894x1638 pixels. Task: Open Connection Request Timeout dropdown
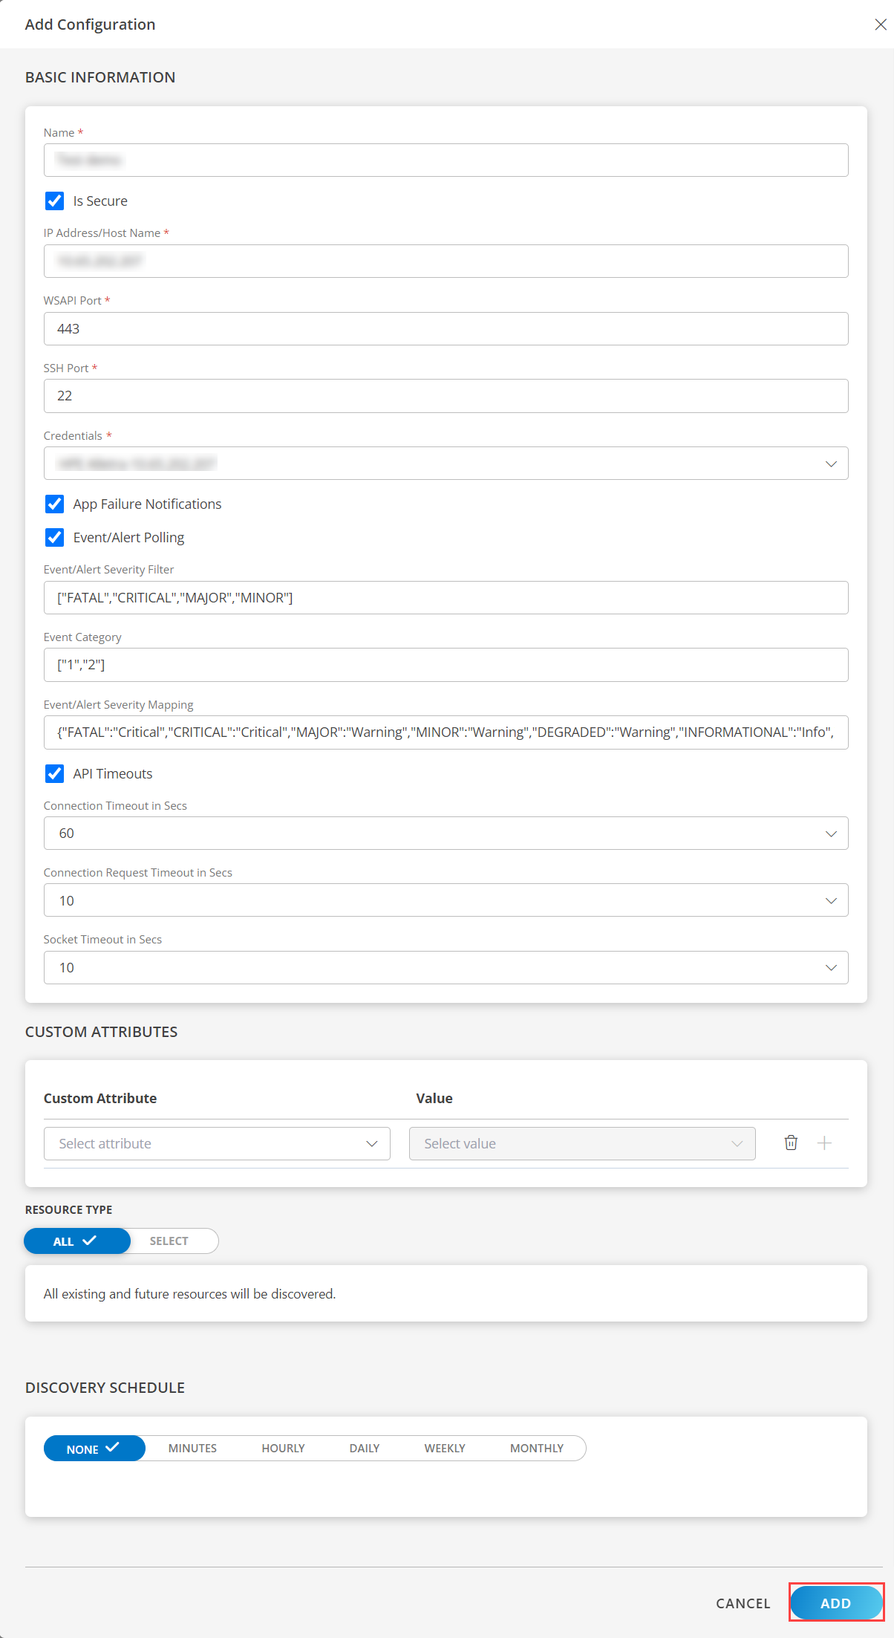446,900
